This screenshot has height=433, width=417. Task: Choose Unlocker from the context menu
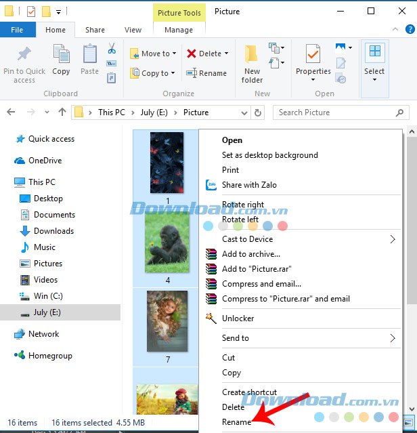[238, 318]
